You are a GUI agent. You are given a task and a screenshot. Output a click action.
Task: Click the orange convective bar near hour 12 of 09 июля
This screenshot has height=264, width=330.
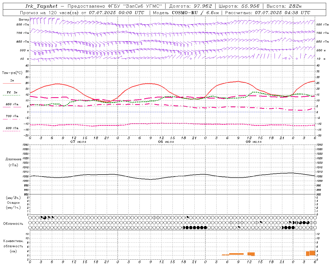251,254
